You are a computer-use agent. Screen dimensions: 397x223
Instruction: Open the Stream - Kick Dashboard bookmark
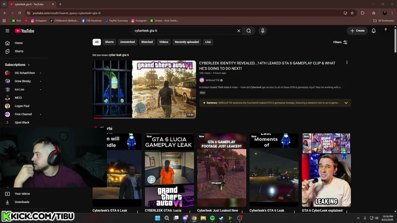point(164,21)
